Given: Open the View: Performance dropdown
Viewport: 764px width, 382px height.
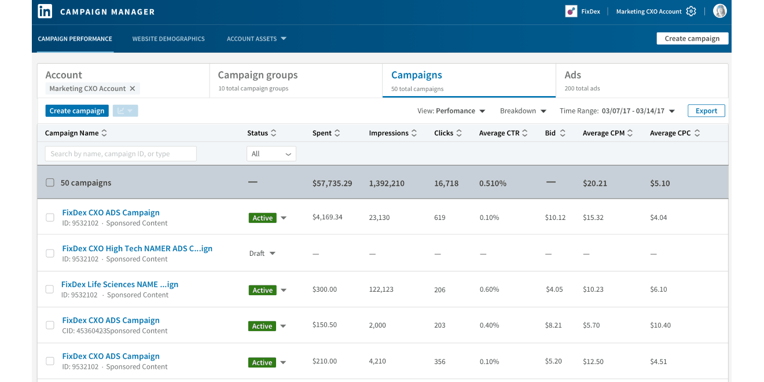Looking at the screenshot, I should click(x=451, y=111).
